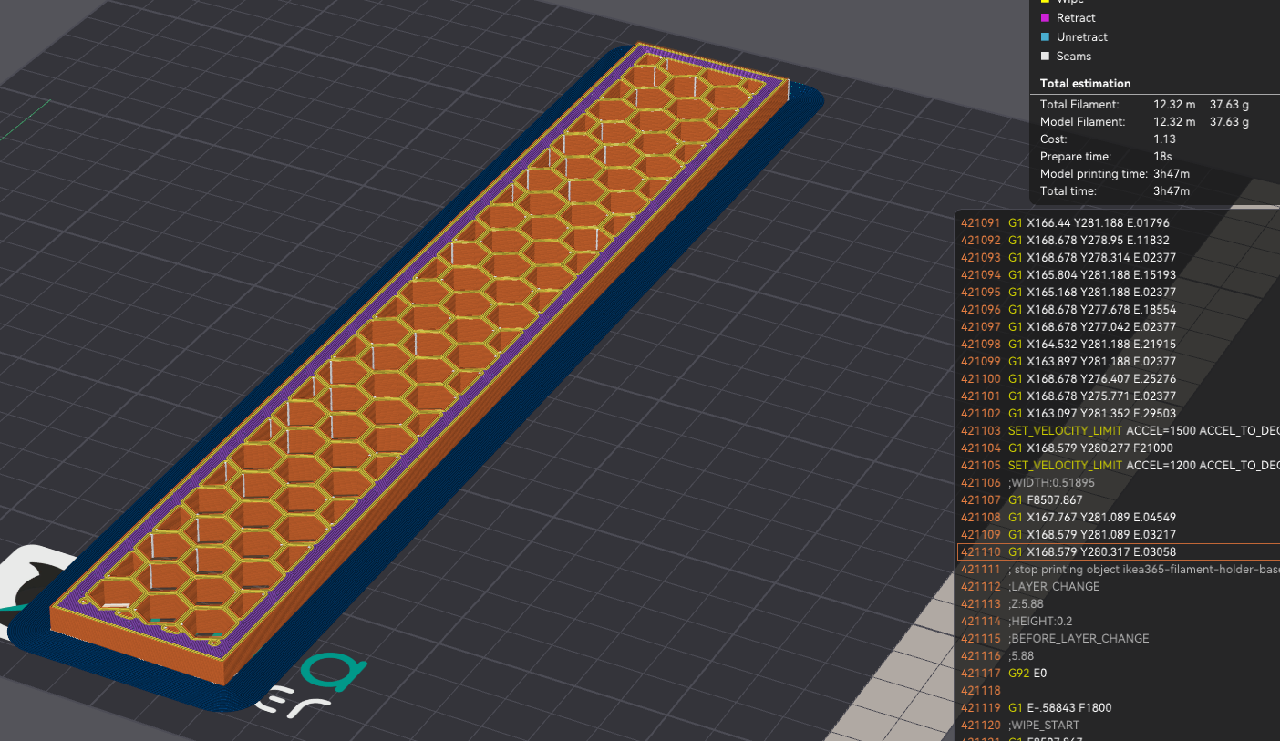The image size is (1280, 741).
Task: Click SET_VELOCITY_LIMIT on line 421103
Action: [1065, 430]
